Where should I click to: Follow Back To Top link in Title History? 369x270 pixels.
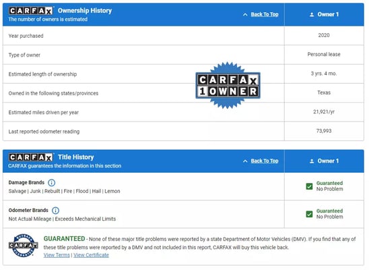point(265,161)
